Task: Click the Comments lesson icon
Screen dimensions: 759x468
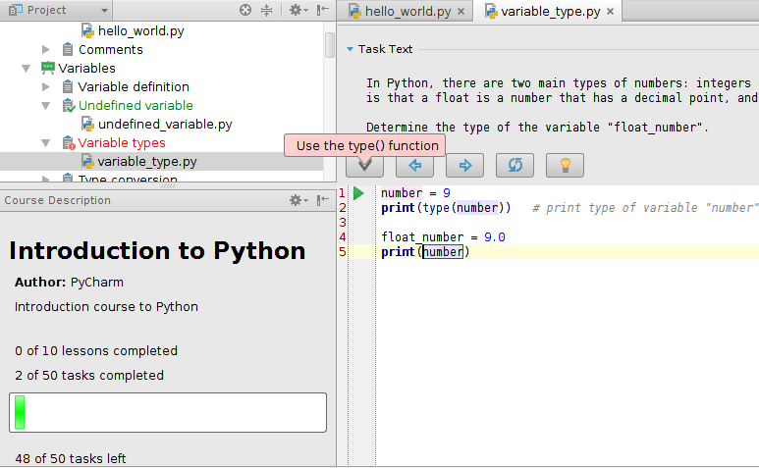Action: (x=68, y=49)
